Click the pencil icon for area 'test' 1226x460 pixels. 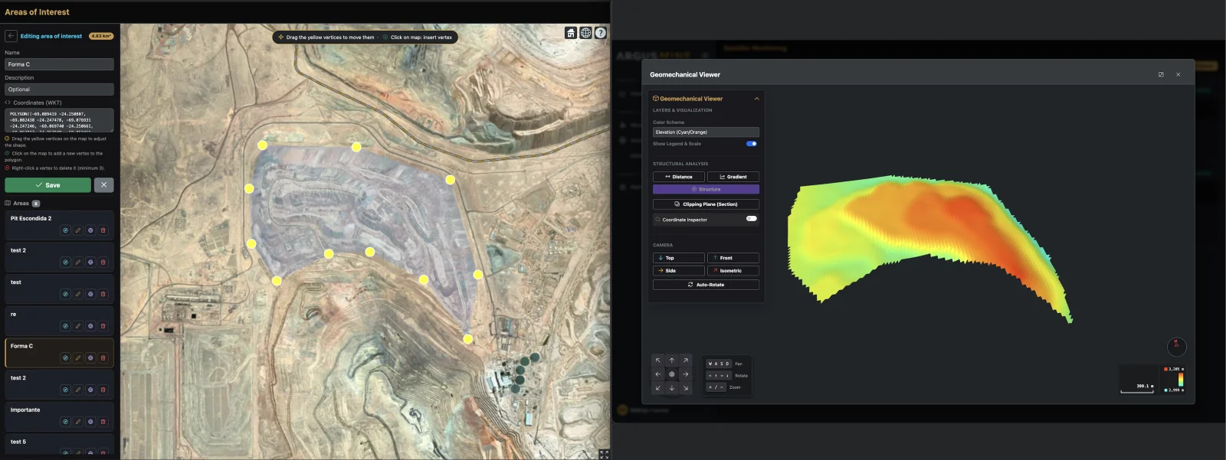click(x=78, y=294)
